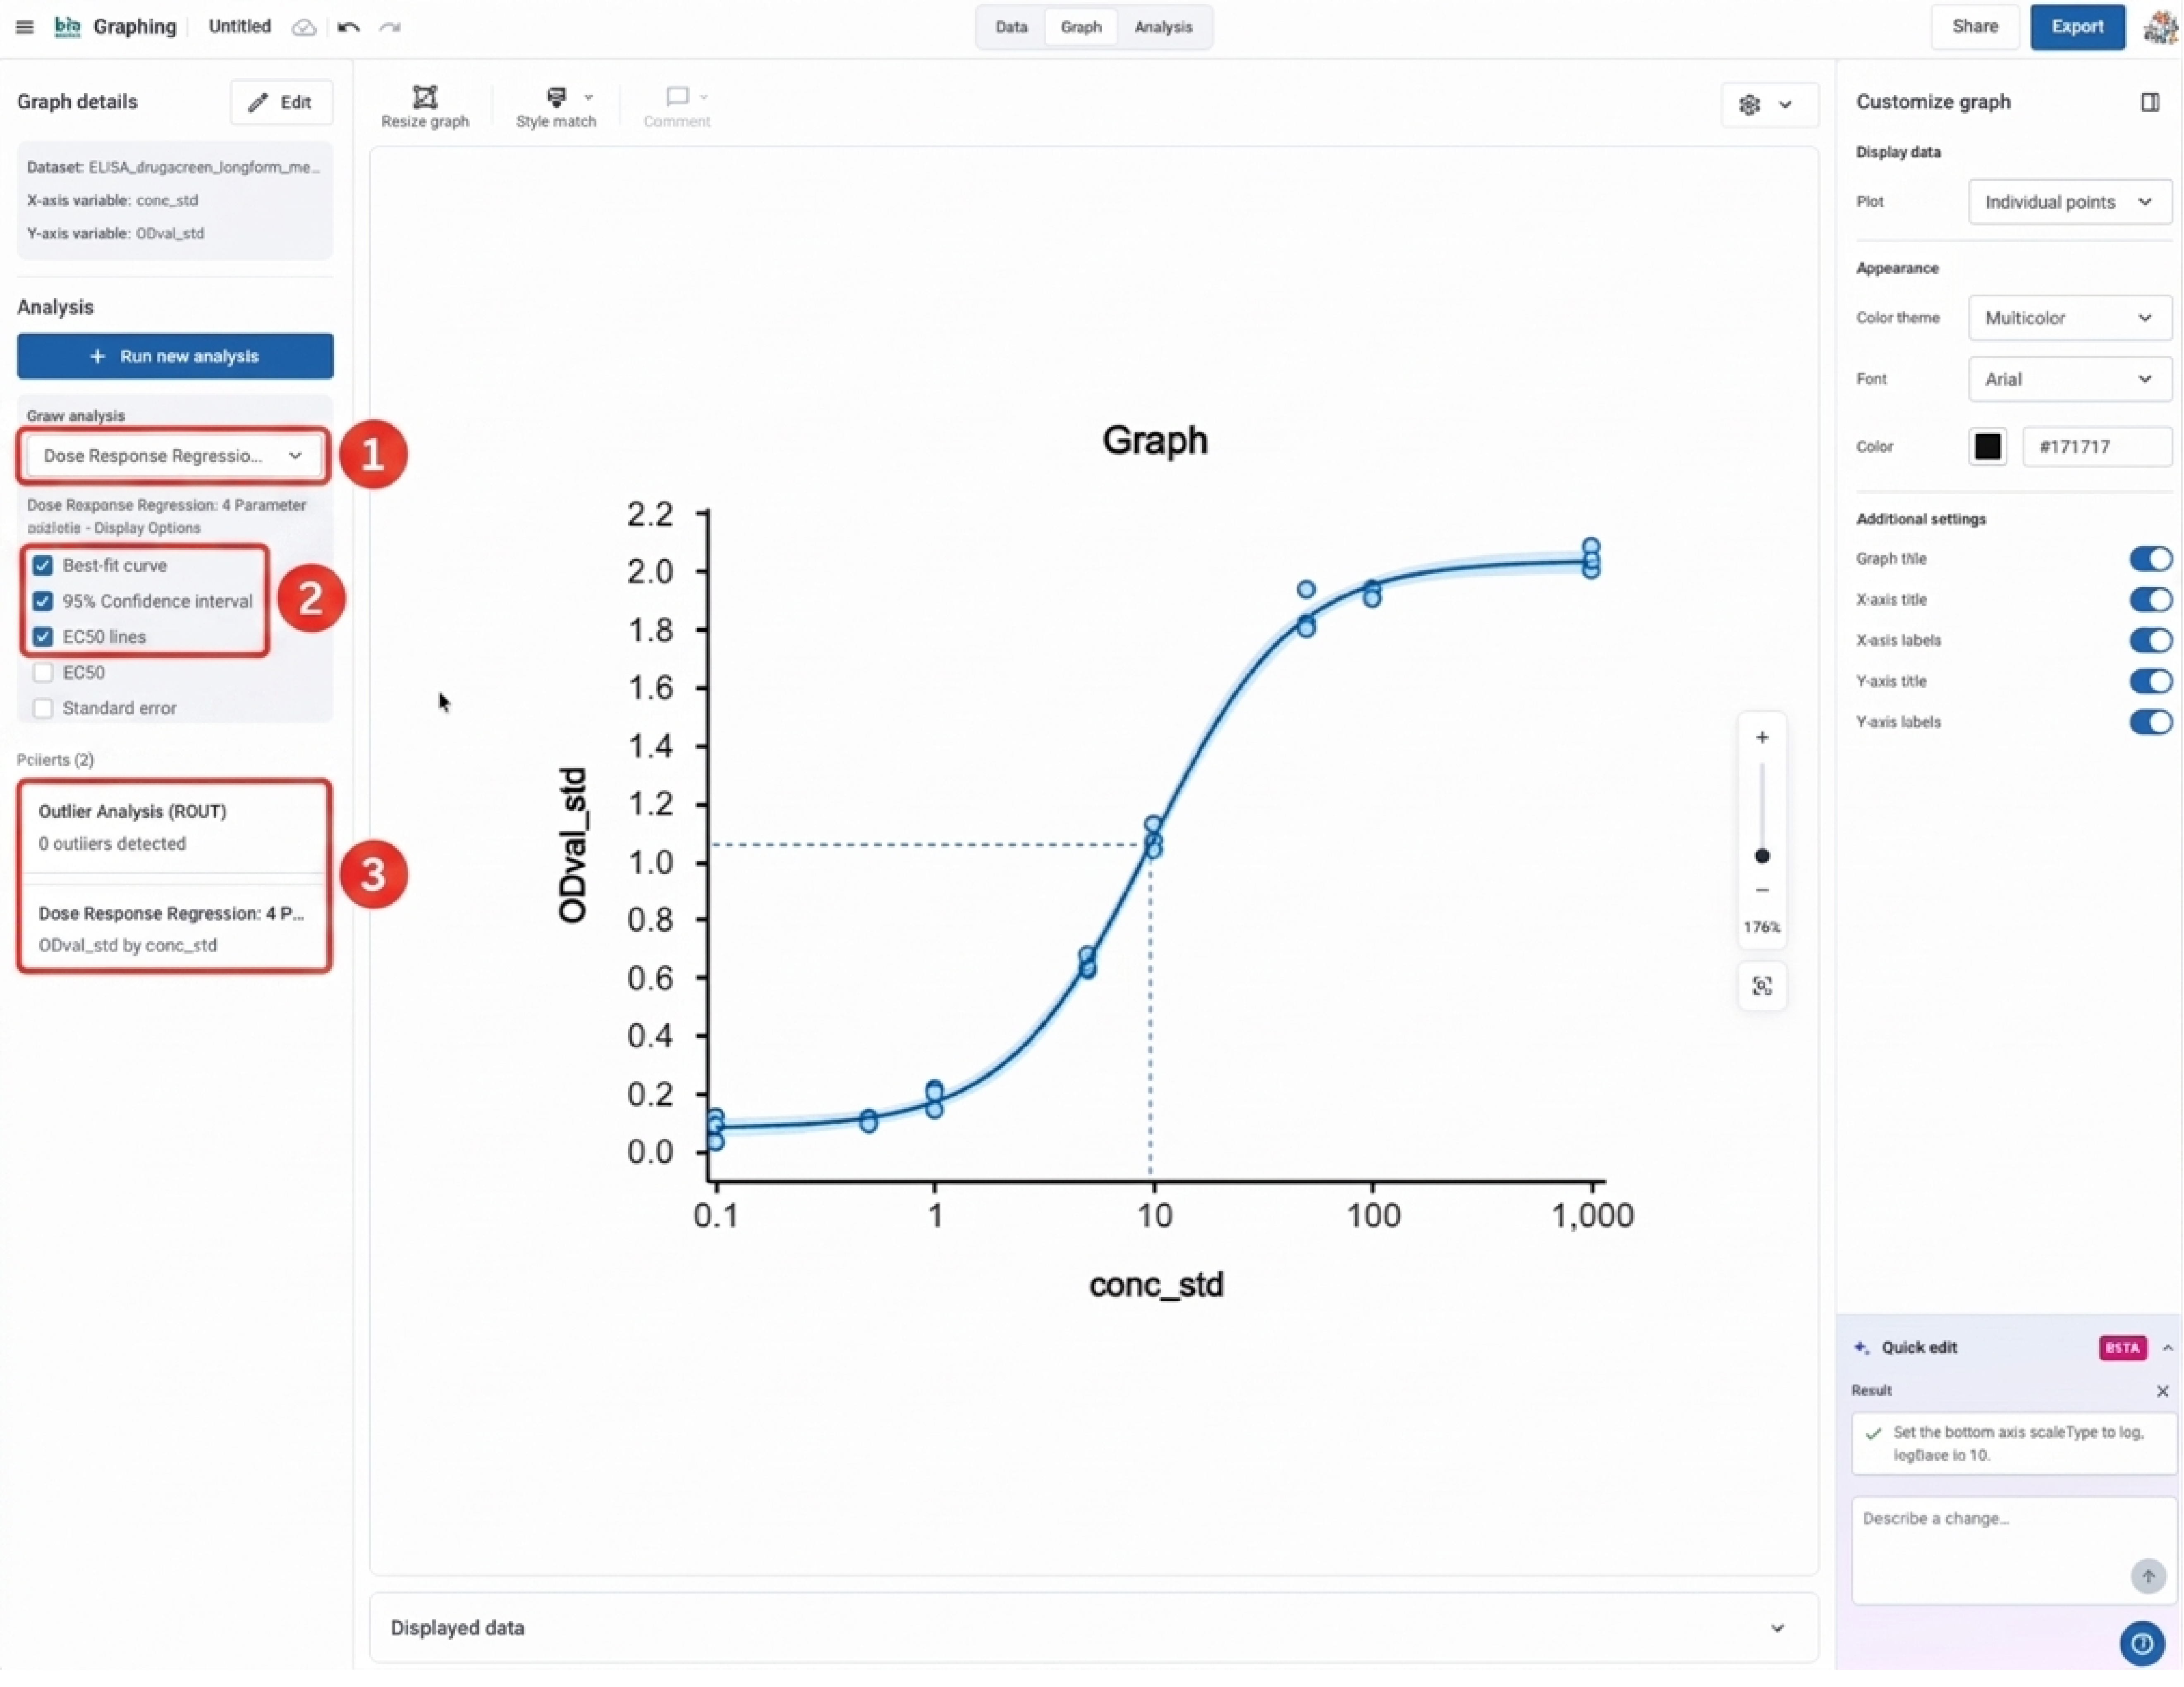The image size is (2184, 1687).
Task: Click Run new analysis
Action: pos(175,357)
